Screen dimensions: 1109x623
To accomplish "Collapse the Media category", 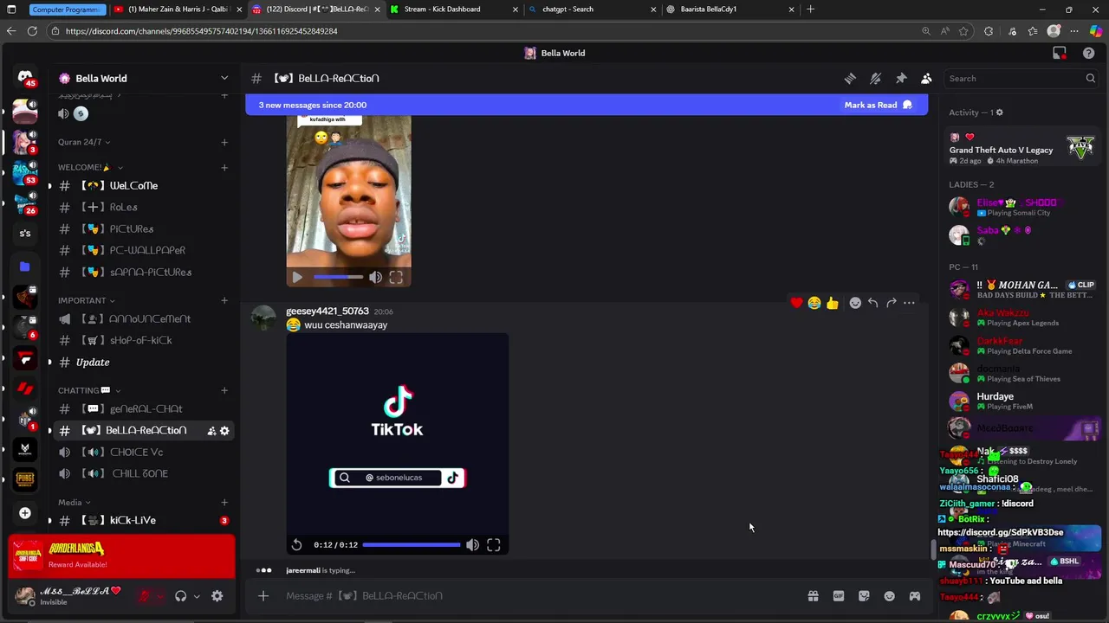I will (75, 503).
